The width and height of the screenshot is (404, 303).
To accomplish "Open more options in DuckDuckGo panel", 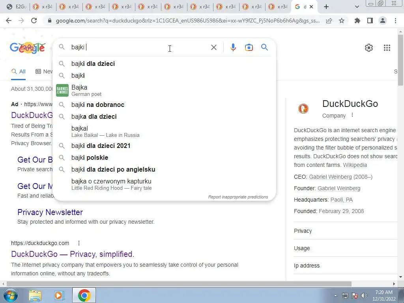I will coord(352,115).
